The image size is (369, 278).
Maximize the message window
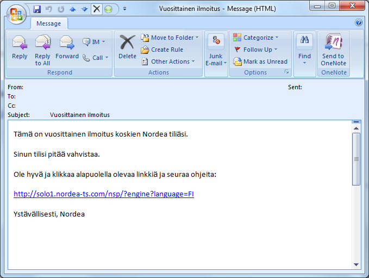pyautogui.click(x=332, y=6)
